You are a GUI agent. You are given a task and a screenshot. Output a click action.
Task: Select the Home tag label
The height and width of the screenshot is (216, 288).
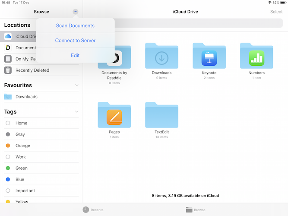(21, 123)
